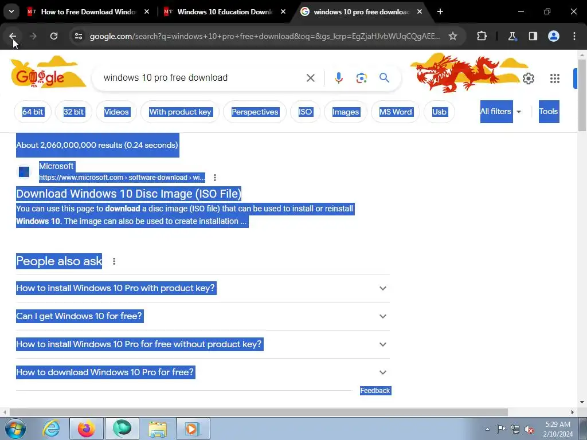
Task: Click the scroll down arrow of vertical scrollbar
Action: click(582, 402)
